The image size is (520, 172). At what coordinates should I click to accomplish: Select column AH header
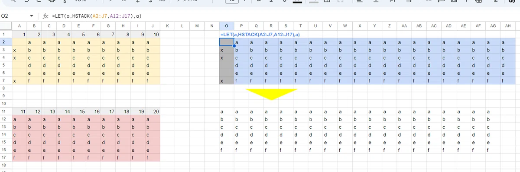(x=508, y=26)
